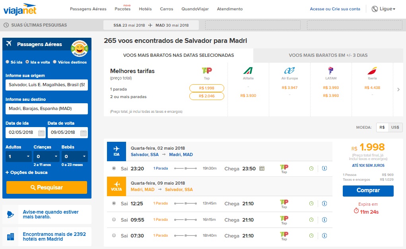
Task: Click the phone icon next to Ligue
Action: tap(375, 9)
